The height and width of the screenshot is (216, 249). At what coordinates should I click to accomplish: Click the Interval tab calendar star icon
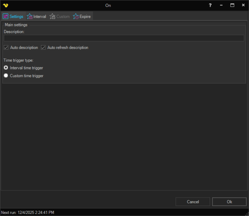click(x=30, y=17)
